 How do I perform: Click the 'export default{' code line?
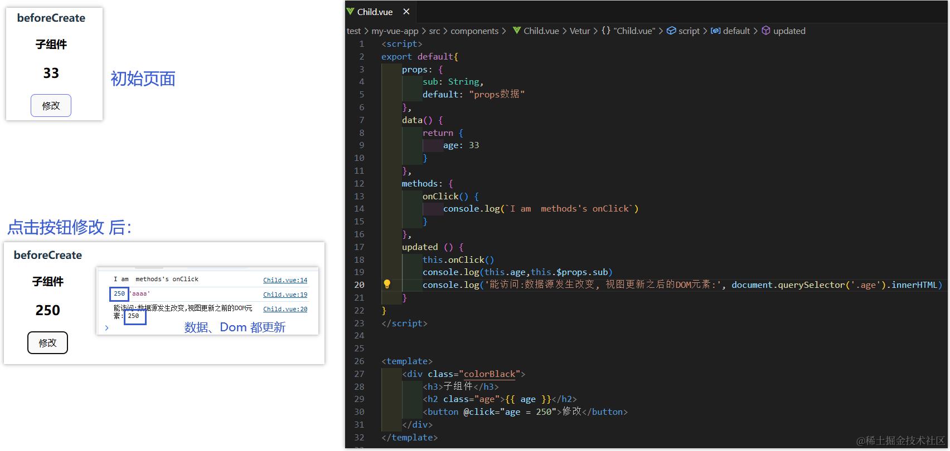coord(419,57)
